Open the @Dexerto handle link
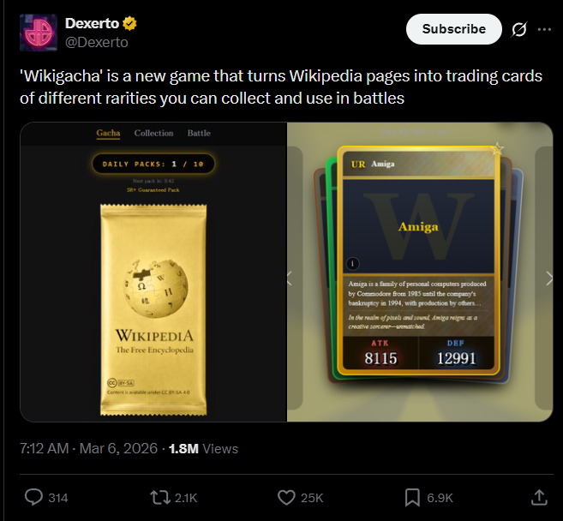563x521 pixels. pyautogui.click(x=97, y=42)
